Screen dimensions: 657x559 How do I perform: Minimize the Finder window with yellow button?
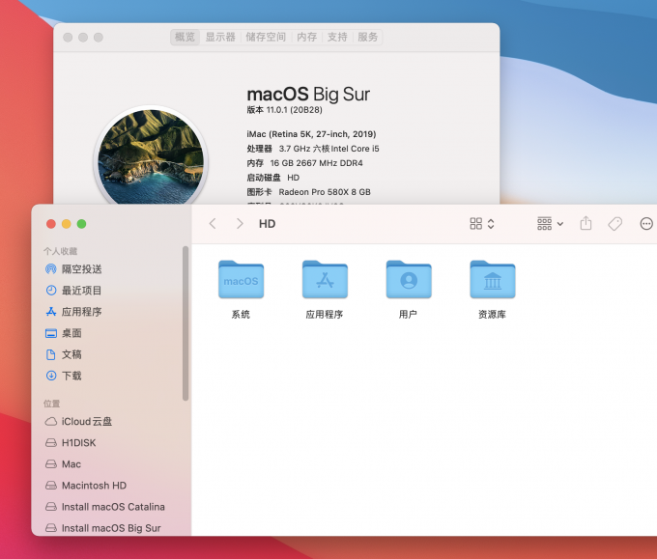[67, 224]
